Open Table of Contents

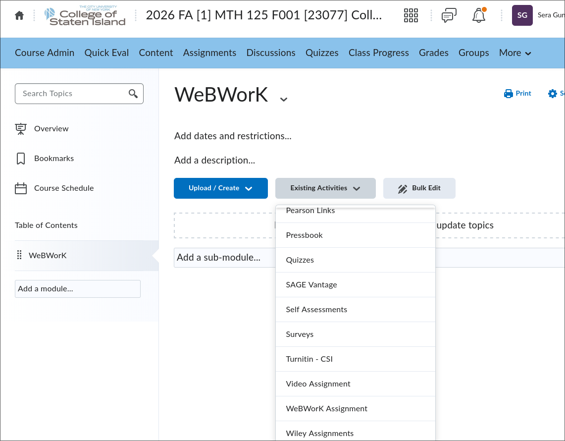point(46,225)
